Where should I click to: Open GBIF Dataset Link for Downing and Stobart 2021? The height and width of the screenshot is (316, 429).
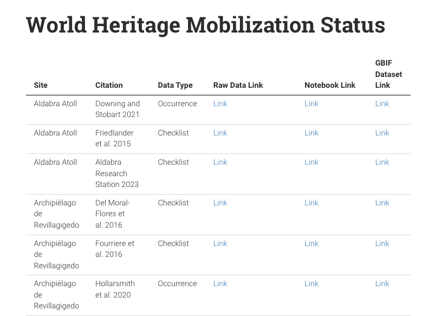coord(382,104)
